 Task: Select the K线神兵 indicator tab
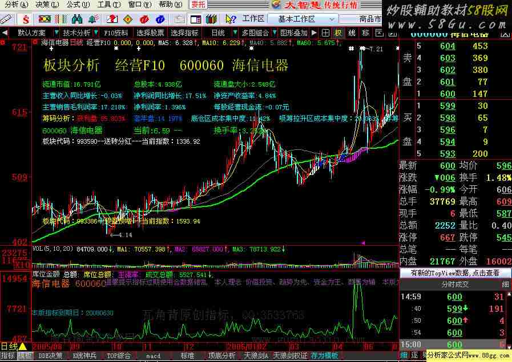pyautogui.click(x=85, y=356)
